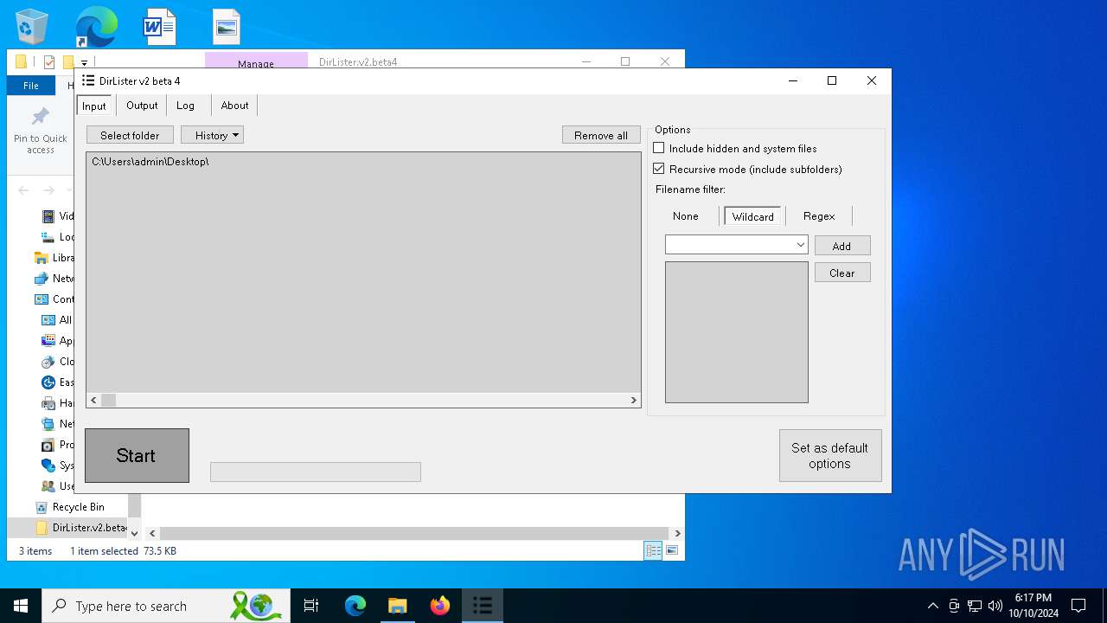Select the None filename filter
Image resolution: width=1107 pixels, height=623 pixels.
click(685, 216)
